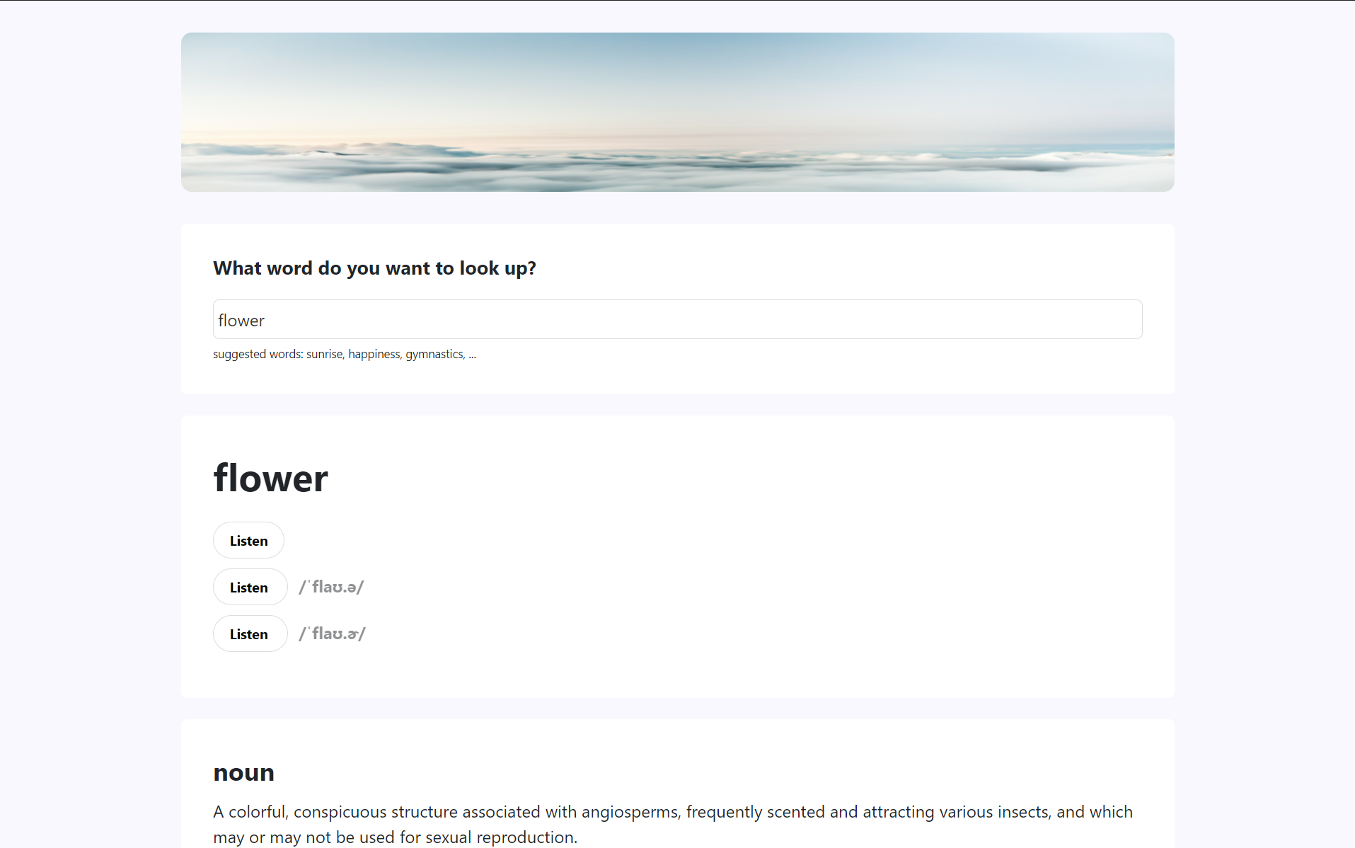The height and width of the screenshot is (848, 1355).
Task: Select the suggested word happiness
Action: [374, 354]
